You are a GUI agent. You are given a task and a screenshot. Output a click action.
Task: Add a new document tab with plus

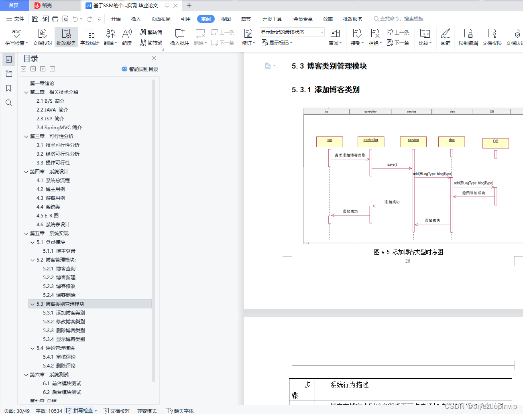[x=189, y=5]
